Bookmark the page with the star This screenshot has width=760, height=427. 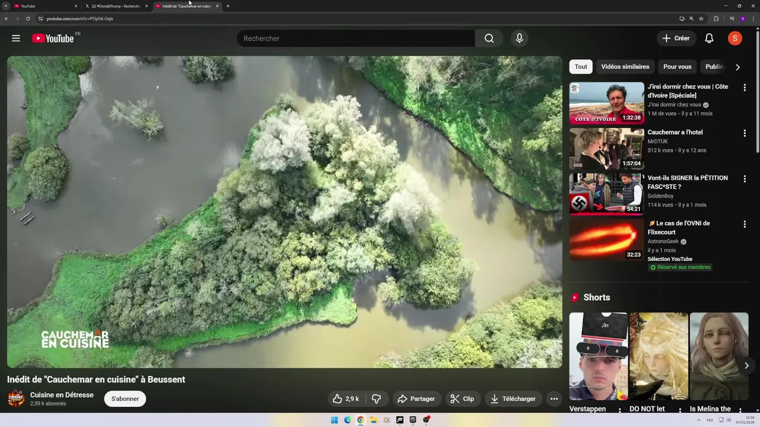pos(701,18)
